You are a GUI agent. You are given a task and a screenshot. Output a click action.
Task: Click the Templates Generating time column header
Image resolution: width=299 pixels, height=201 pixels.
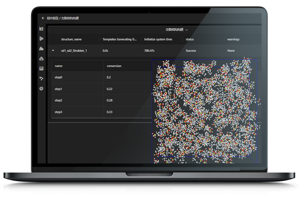point(119,39)
